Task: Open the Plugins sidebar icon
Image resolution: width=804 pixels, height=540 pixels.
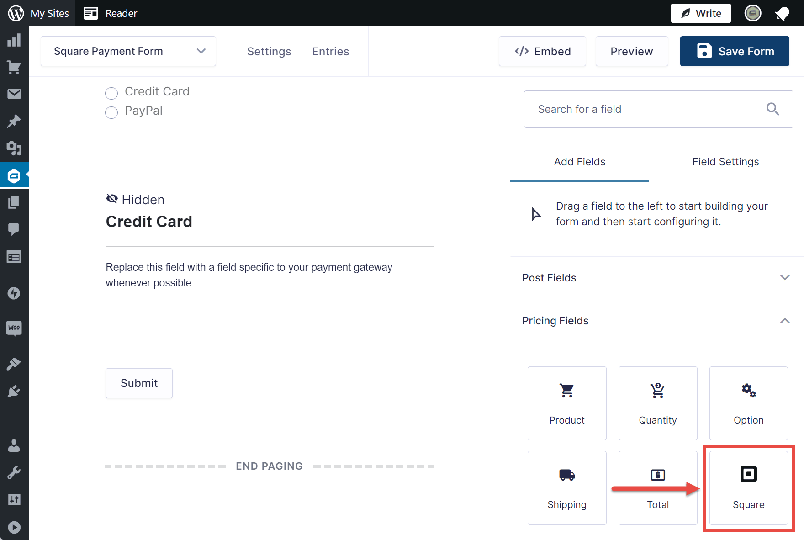Action: [x=14, y=391]
